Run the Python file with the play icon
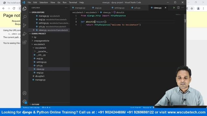Image resolution: width=207 pixels, height=116 pixels. (x=174, y=8)
